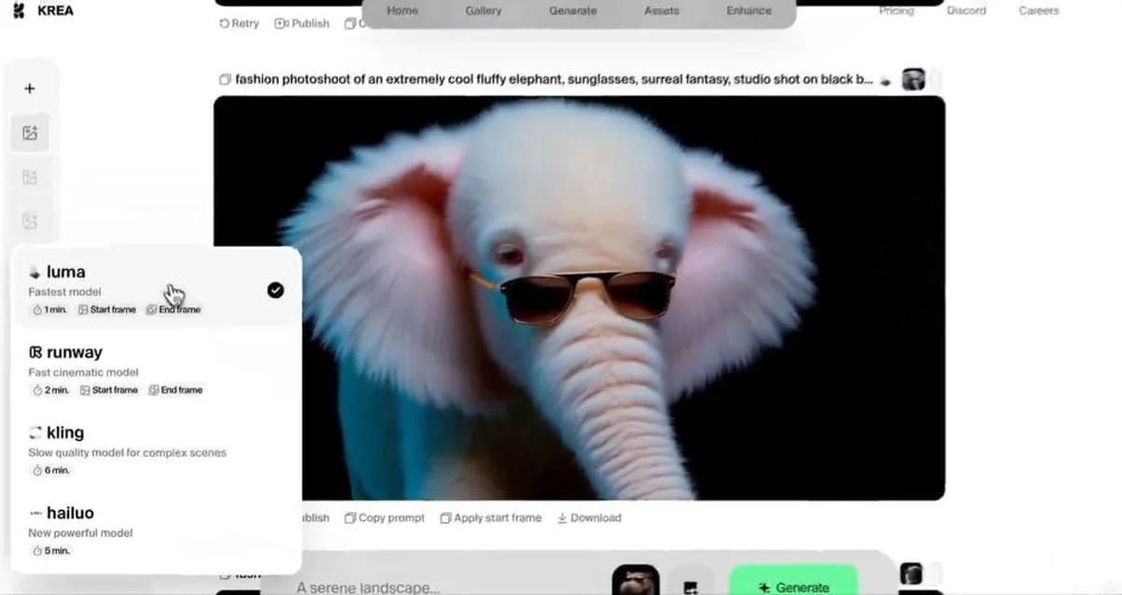
Task: Open the image generation sidebar icon
Action: 30,133
